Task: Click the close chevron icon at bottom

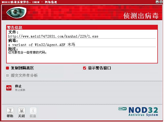Action: coord(22,110)
